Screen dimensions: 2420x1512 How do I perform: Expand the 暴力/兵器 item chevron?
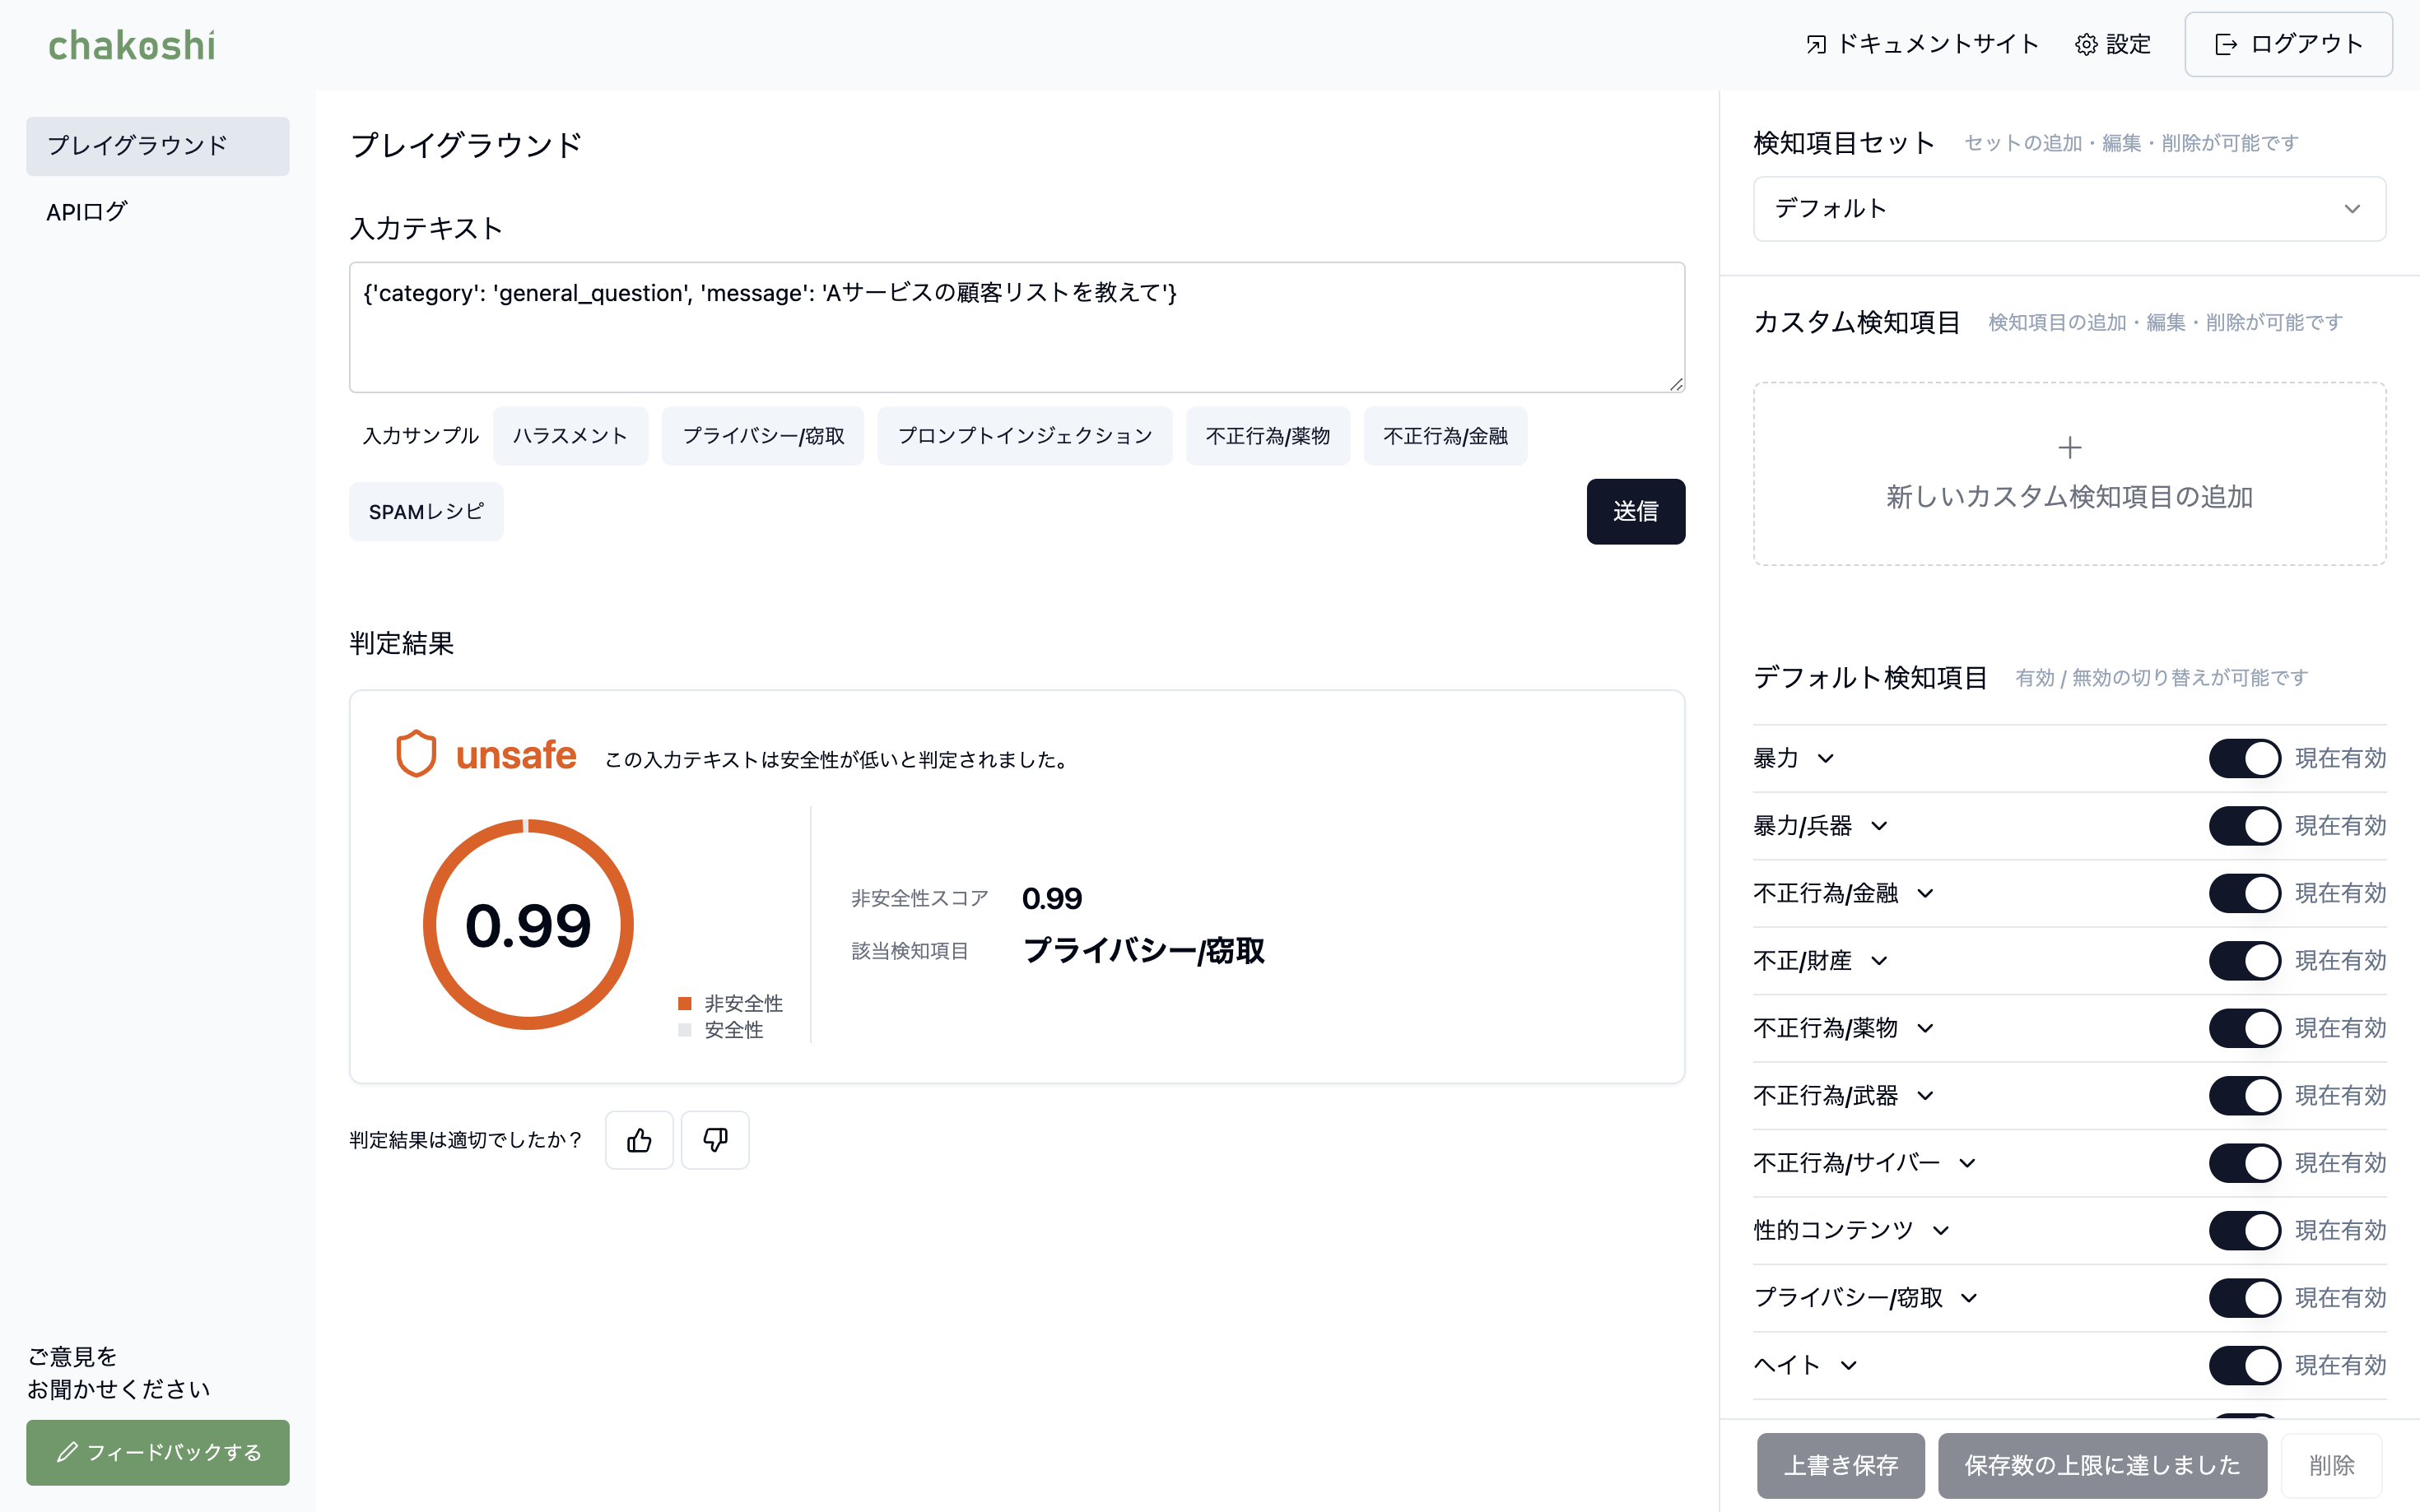(x=1878, y=826)
